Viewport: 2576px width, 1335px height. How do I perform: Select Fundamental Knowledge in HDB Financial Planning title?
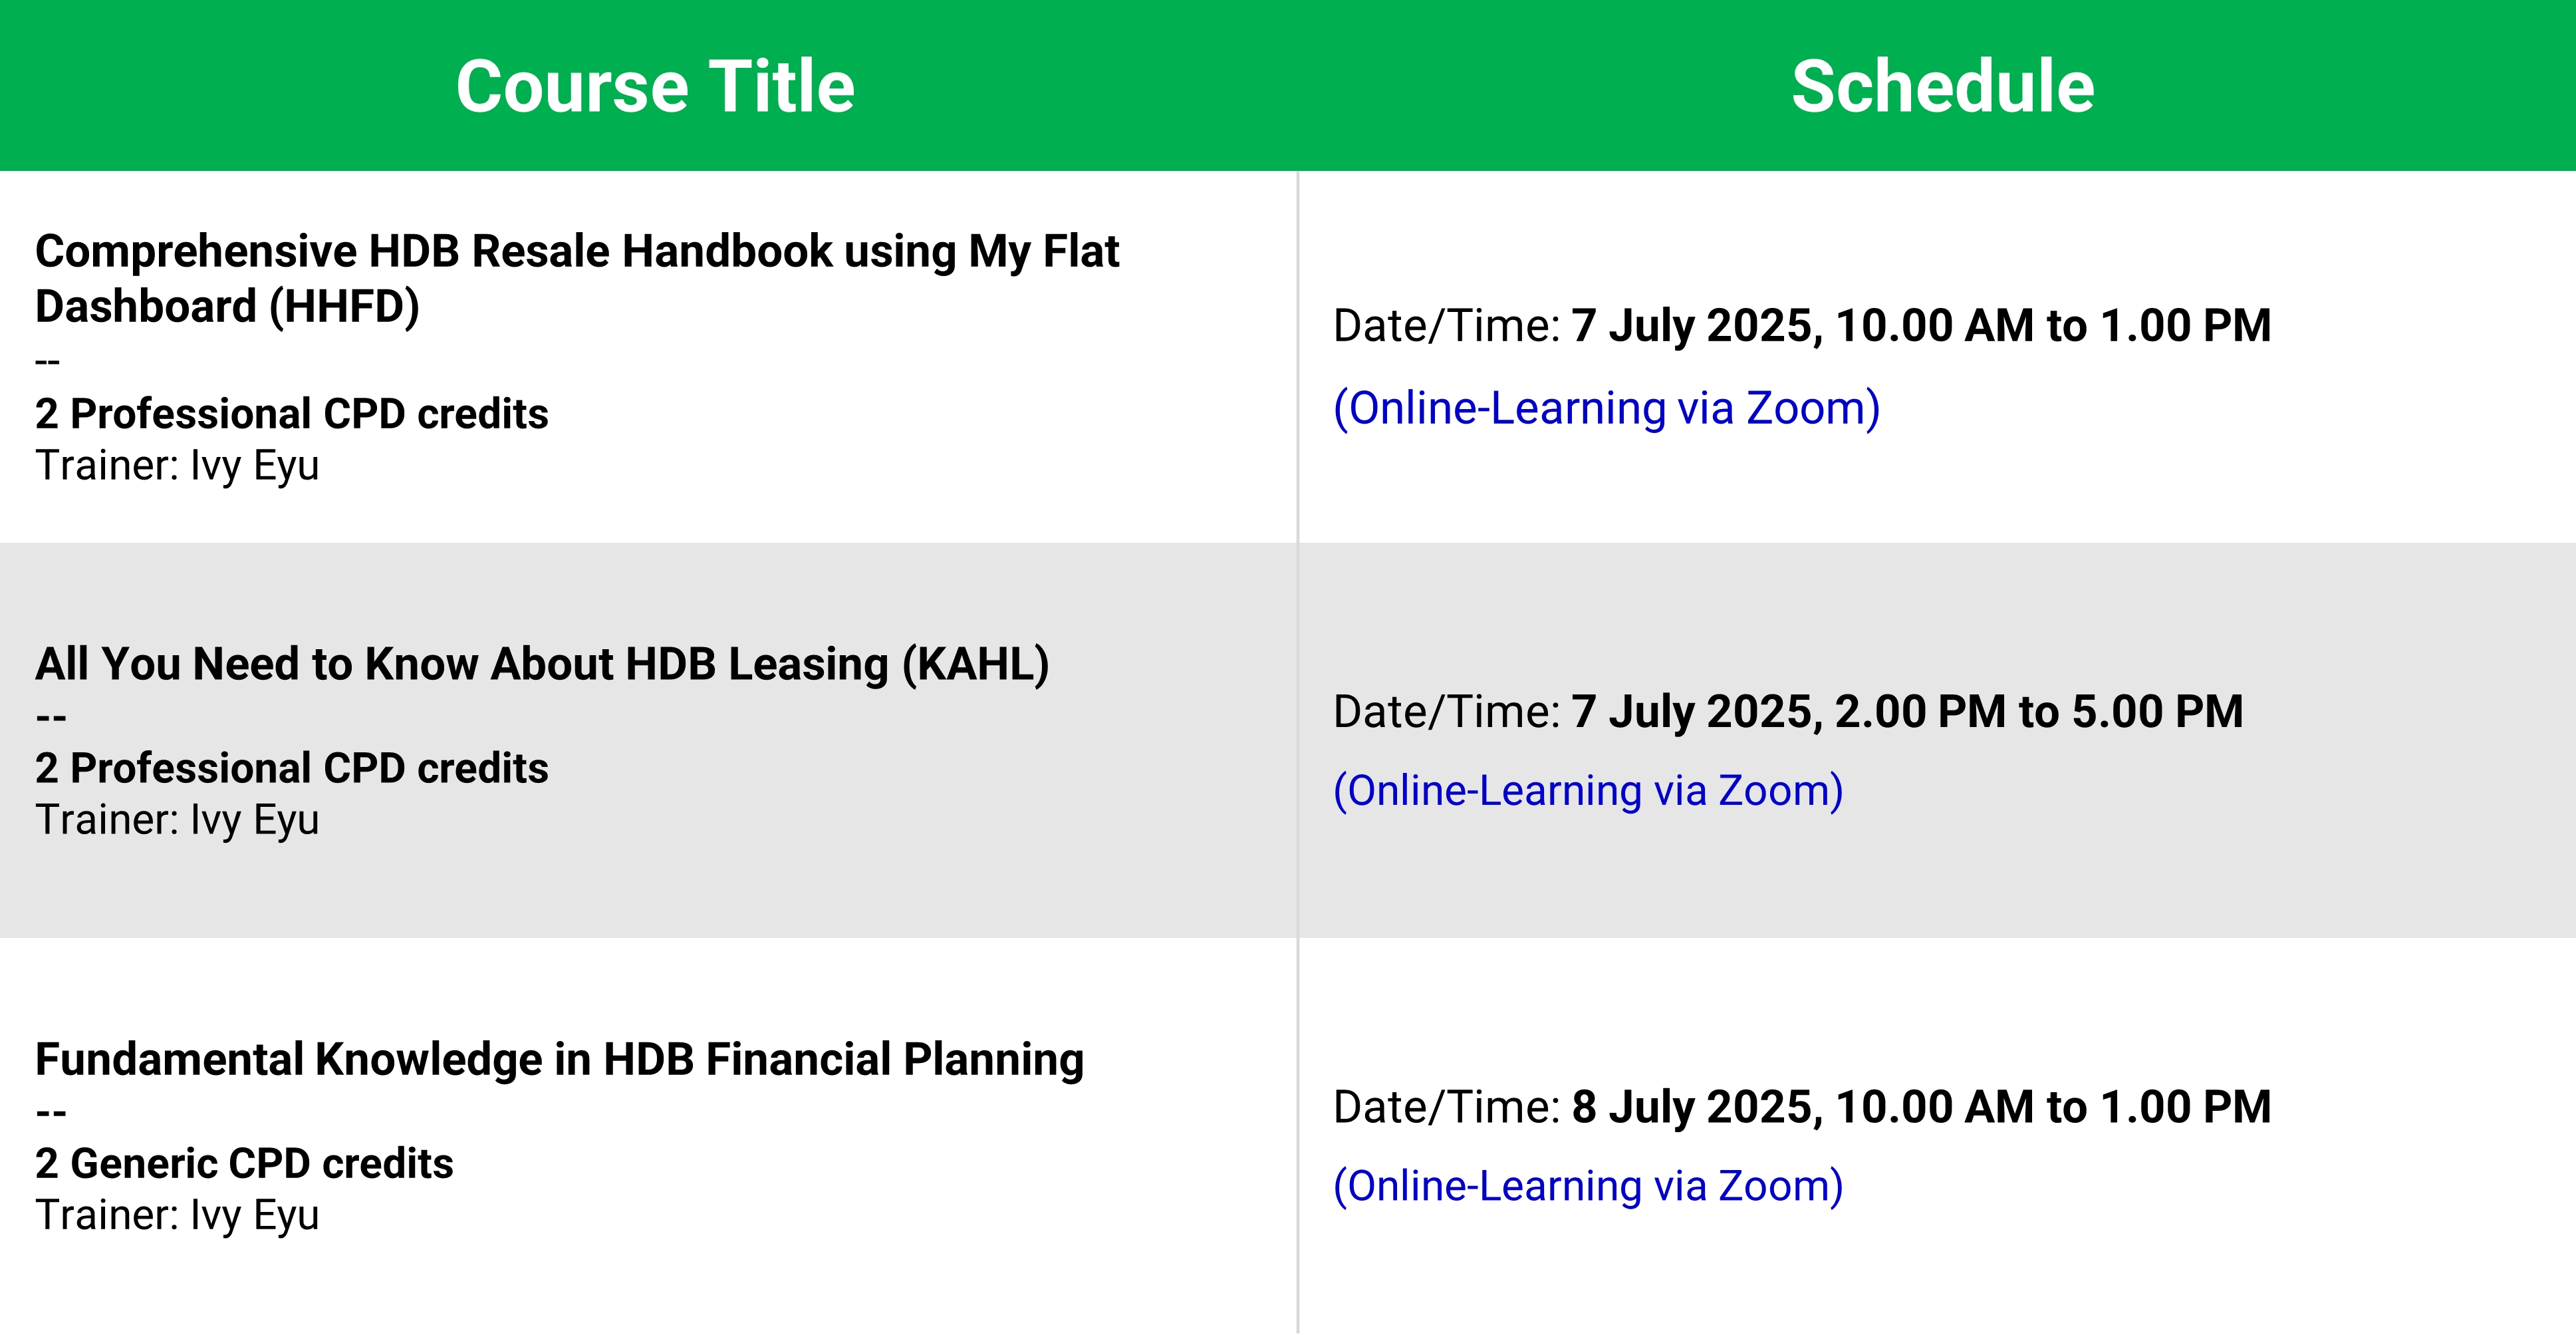coord(559,1060)
